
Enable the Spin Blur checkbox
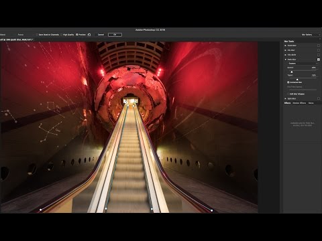click(x=319, y=98)
